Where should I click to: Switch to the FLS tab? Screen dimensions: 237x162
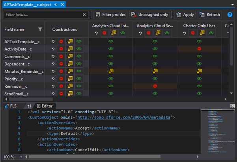(x=11, y=106)
